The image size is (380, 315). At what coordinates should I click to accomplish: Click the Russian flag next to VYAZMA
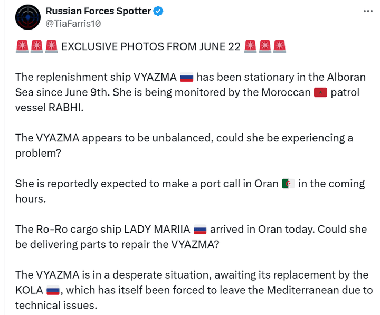[x=187, y=78]
